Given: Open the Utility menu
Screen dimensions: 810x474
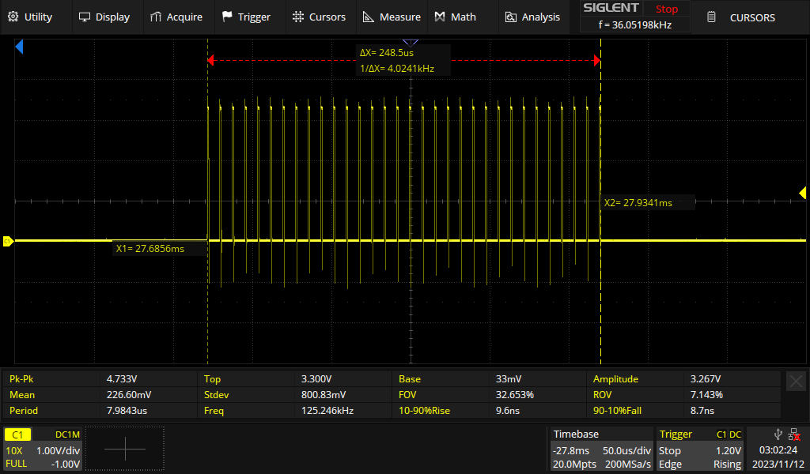Looking at the screenshot, I should point(30,17).
